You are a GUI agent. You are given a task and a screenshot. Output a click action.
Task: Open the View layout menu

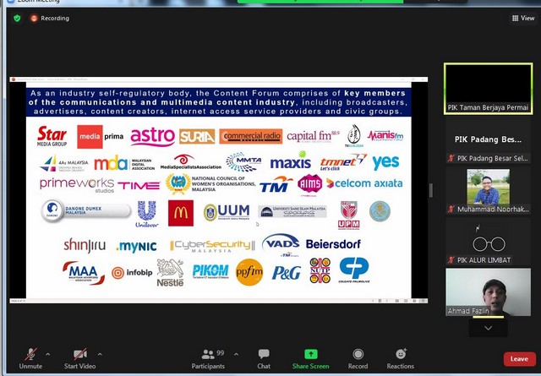pos(522,18)
